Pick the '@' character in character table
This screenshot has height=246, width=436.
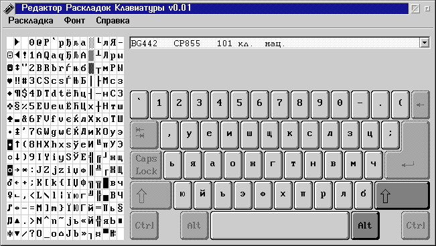[40, 42]
